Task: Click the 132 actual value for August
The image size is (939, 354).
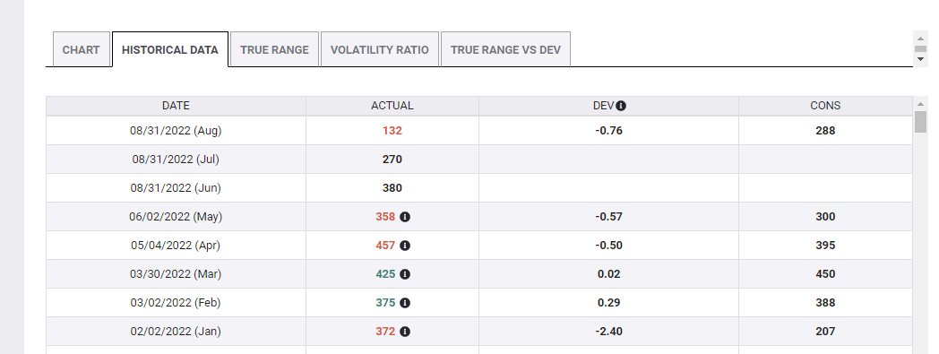Action: pyautogui.click(x=392, y=131)
